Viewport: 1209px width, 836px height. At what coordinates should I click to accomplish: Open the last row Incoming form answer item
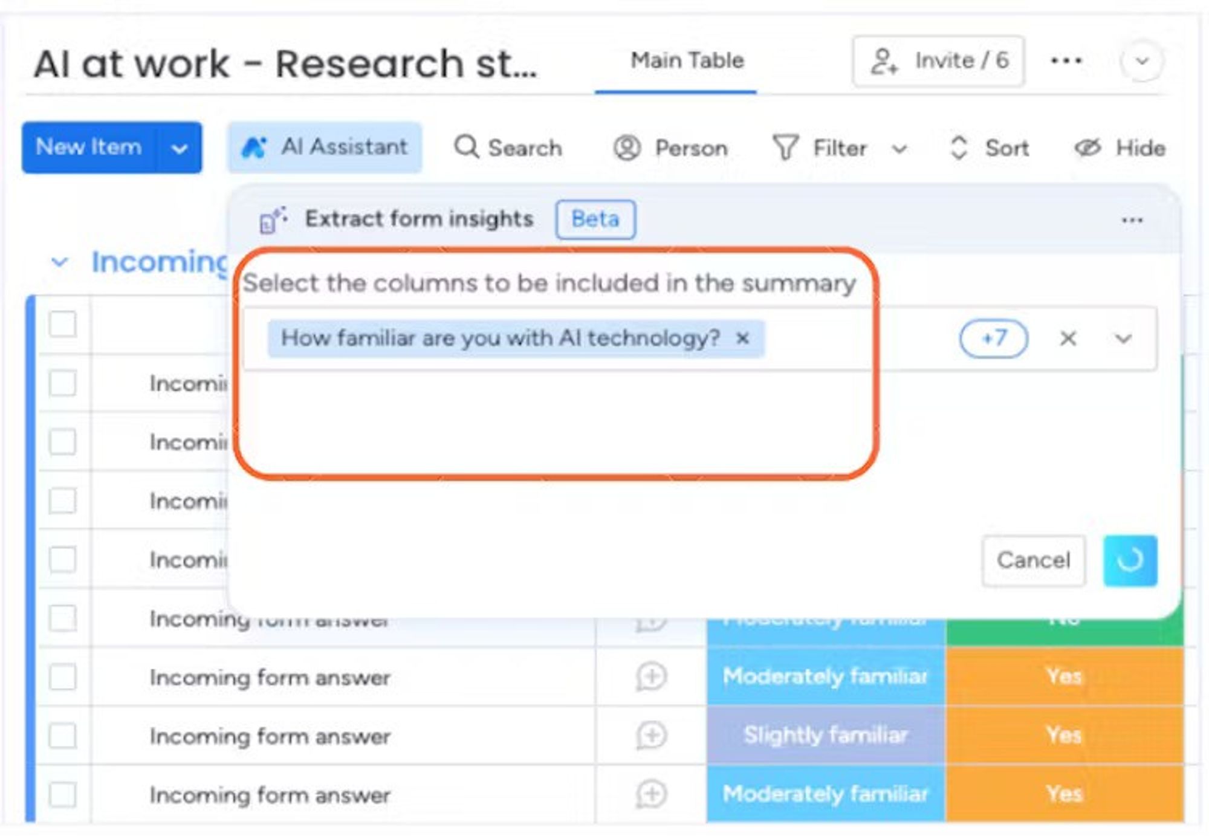[x=270, y=795]
